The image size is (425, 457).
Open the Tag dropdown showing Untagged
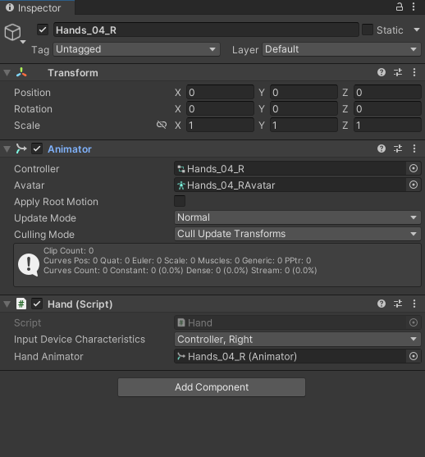(136, 49)
